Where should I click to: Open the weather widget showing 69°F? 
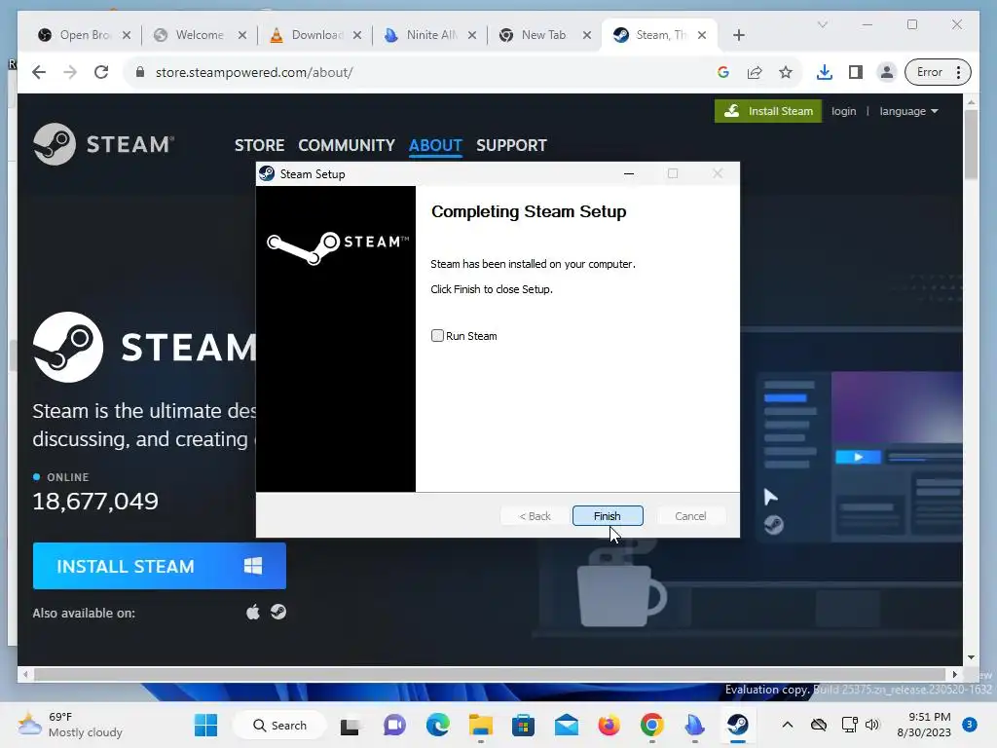70,725
